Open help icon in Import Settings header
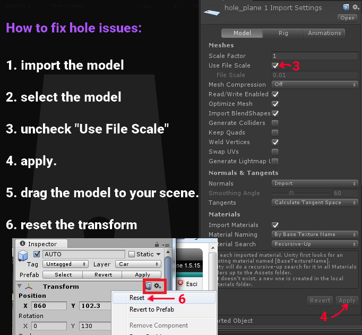 (346, 7)
